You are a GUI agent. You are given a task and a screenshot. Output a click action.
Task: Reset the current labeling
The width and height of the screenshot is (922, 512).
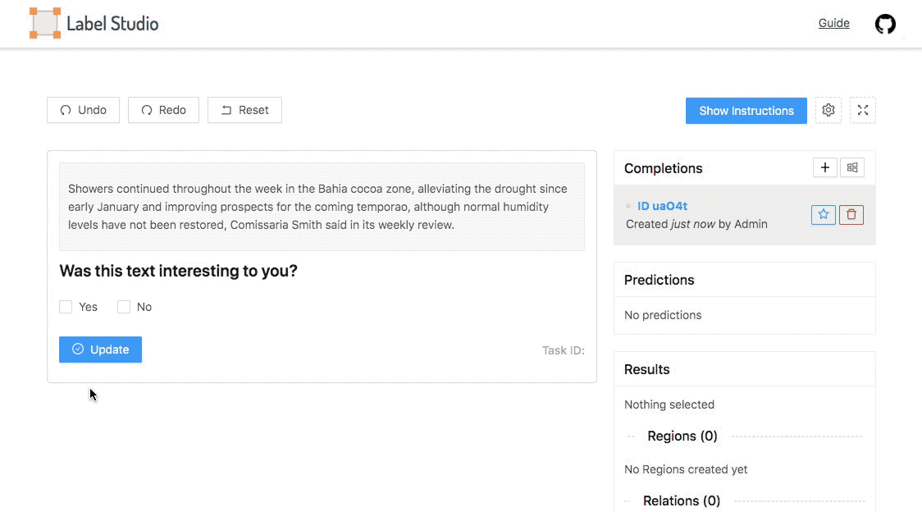coord(244,110)
